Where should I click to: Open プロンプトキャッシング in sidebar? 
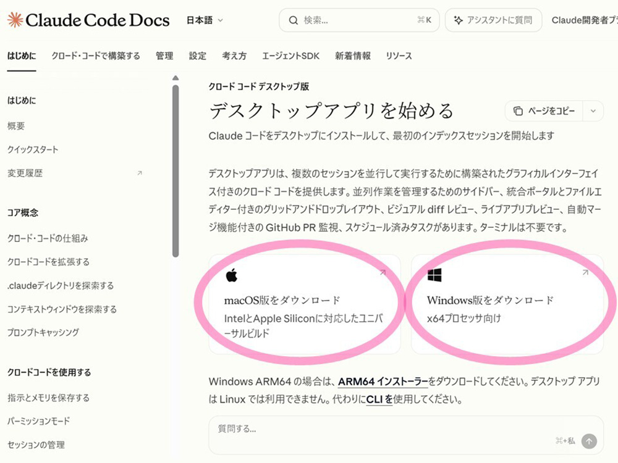[43, 332]
